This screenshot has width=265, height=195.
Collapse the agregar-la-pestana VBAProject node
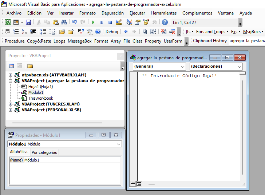tap(10, 81)
